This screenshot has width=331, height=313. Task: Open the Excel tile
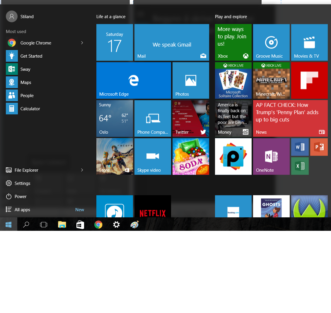[300, 166]
